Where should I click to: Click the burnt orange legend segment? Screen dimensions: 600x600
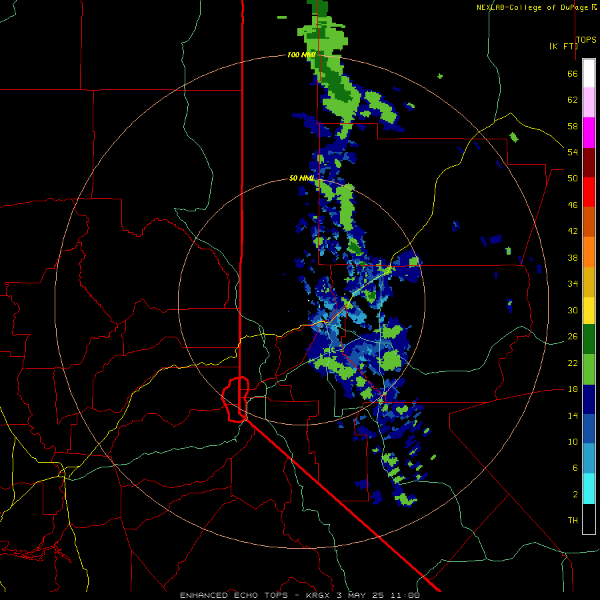(x=589, y=221)
